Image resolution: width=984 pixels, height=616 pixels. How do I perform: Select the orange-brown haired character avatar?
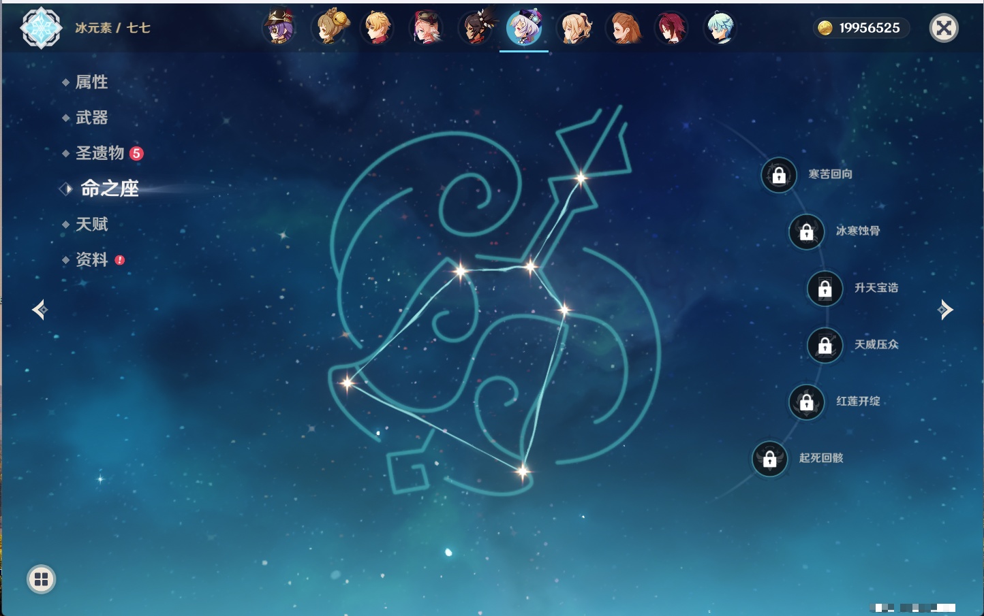tap(624, 28)
